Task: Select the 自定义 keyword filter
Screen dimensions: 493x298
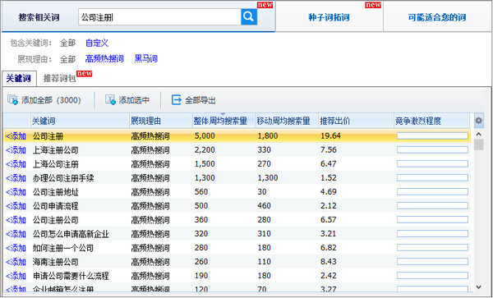Action: coord(97,43)
